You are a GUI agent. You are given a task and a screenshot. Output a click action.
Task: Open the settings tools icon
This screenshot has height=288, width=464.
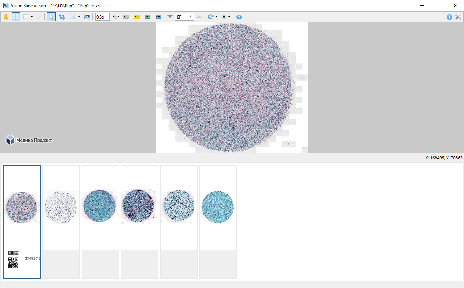pyautogui.click(x=458, y=17)
